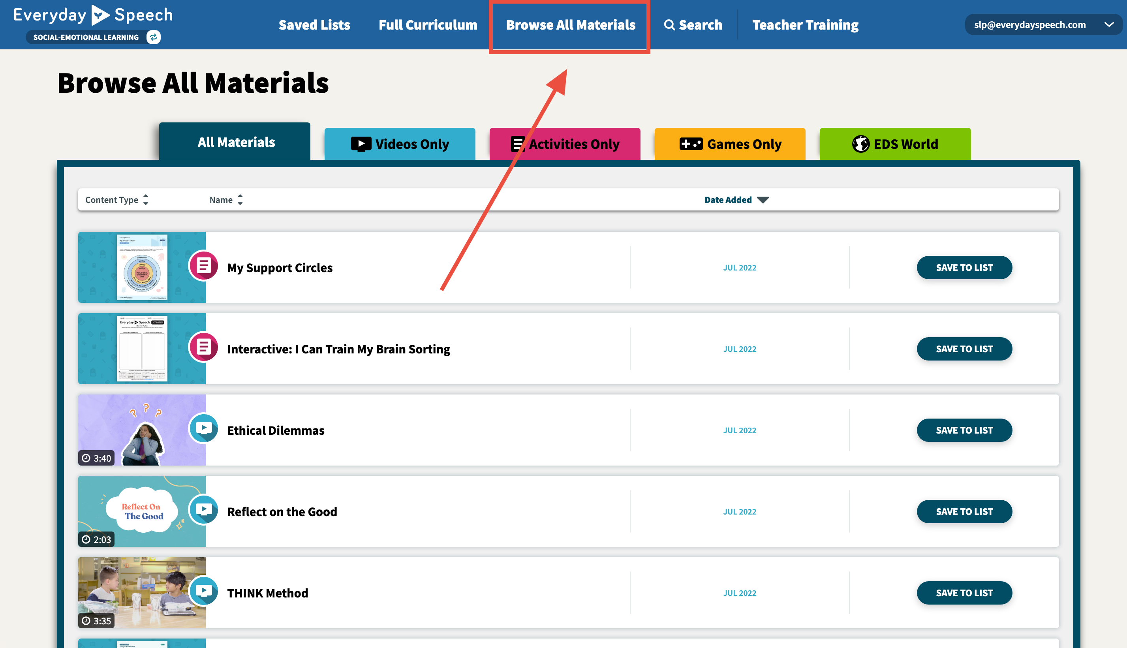Sort by Name column
The width and height of the screenshot is (1127, 648).
[x=226, y=200]
